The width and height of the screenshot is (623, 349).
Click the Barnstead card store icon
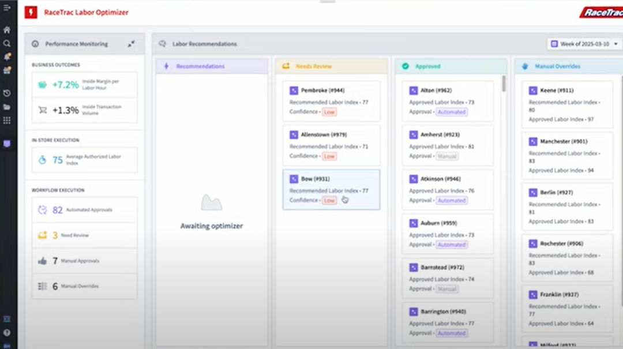point(413,268)
